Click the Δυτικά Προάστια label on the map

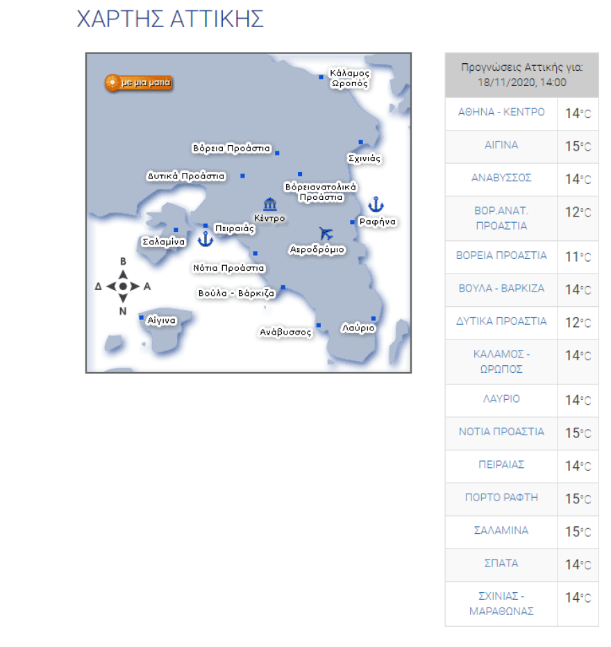pyautogui.click(x=186, y=176)
